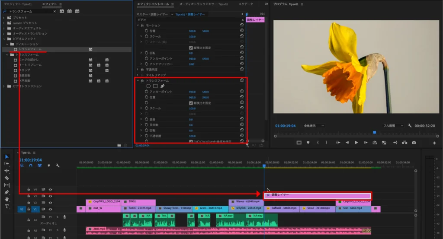Switch to メタデータ tab
Image resolution: width=443 pixels, height=239 pixels.
pos(246,4)
